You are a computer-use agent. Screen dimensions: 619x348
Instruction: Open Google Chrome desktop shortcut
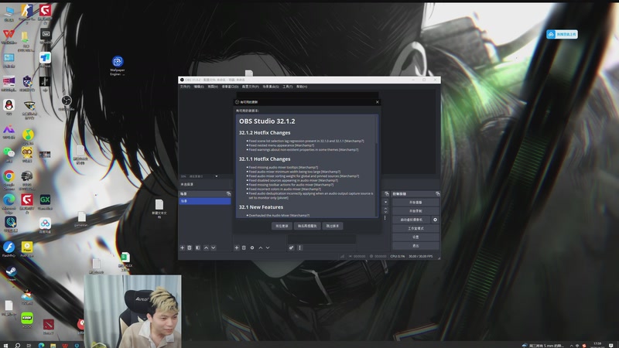point(9,179)
